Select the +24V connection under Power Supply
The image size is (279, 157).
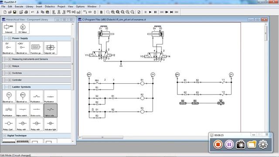(23, 48)
